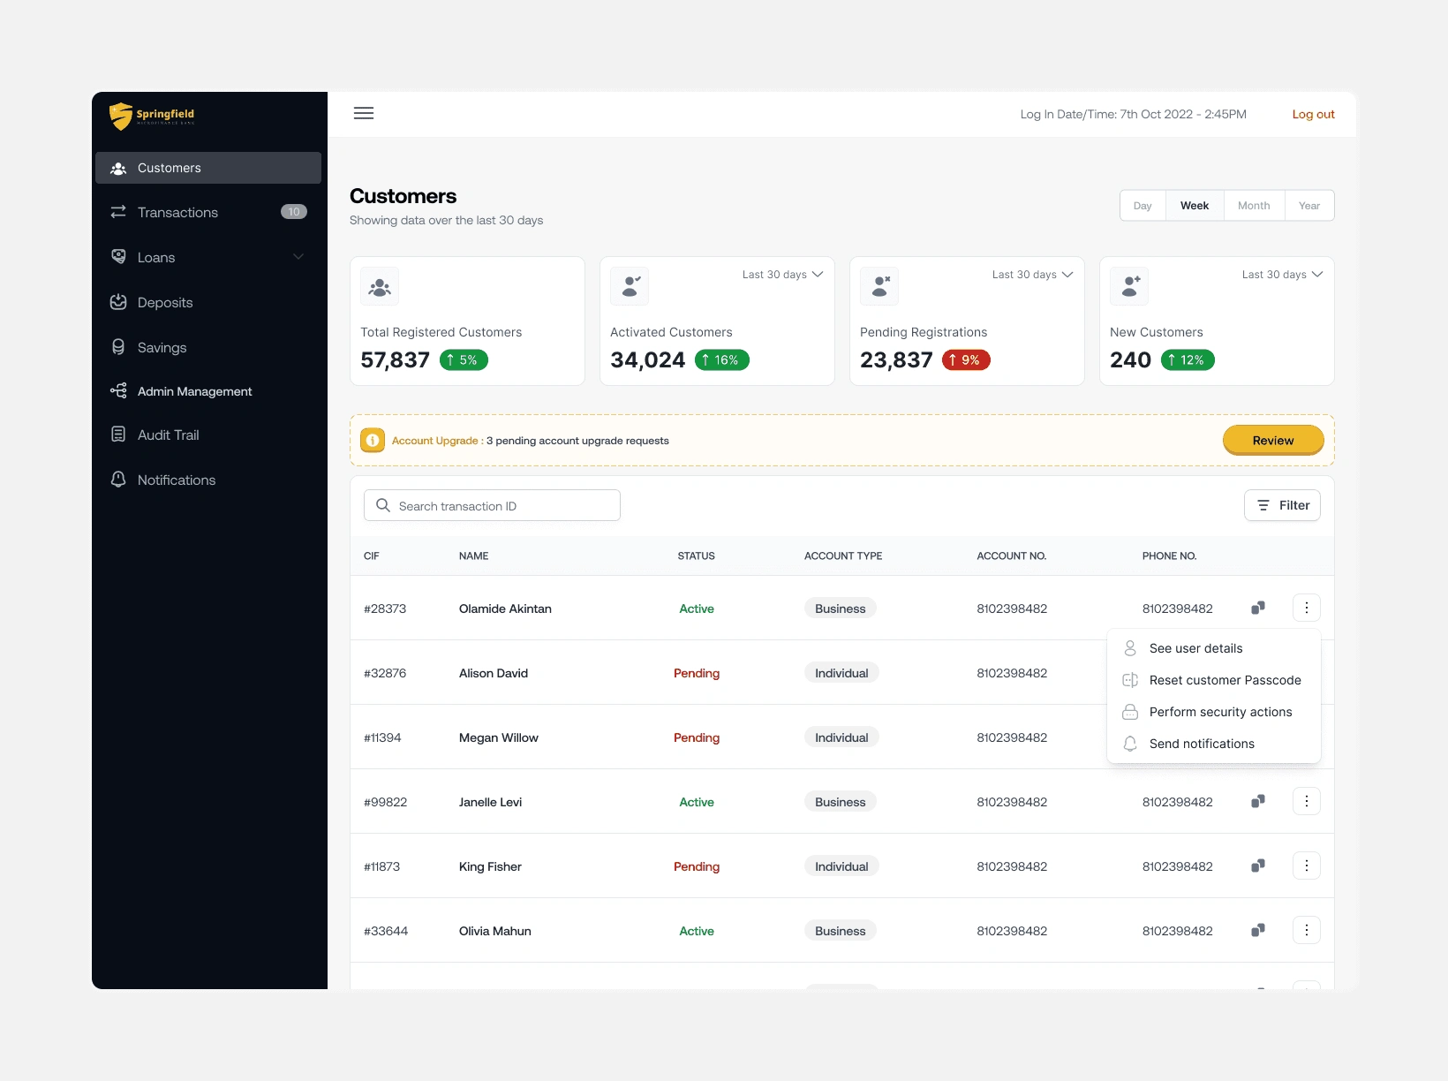Click CIF #11394

[382, 737]
